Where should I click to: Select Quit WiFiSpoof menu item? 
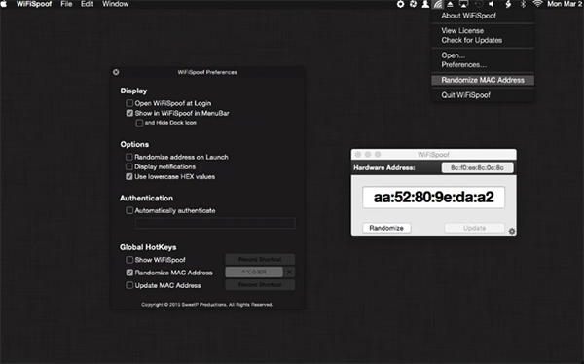483,95
